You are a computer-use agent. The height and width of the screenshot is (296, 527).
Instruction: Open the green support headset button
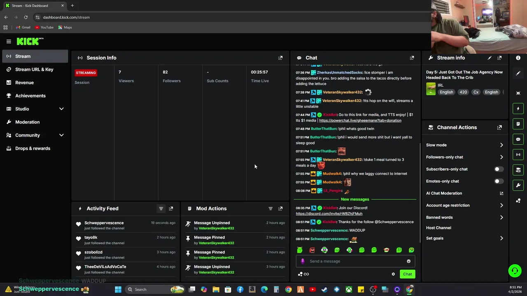(x=515, y=271)
